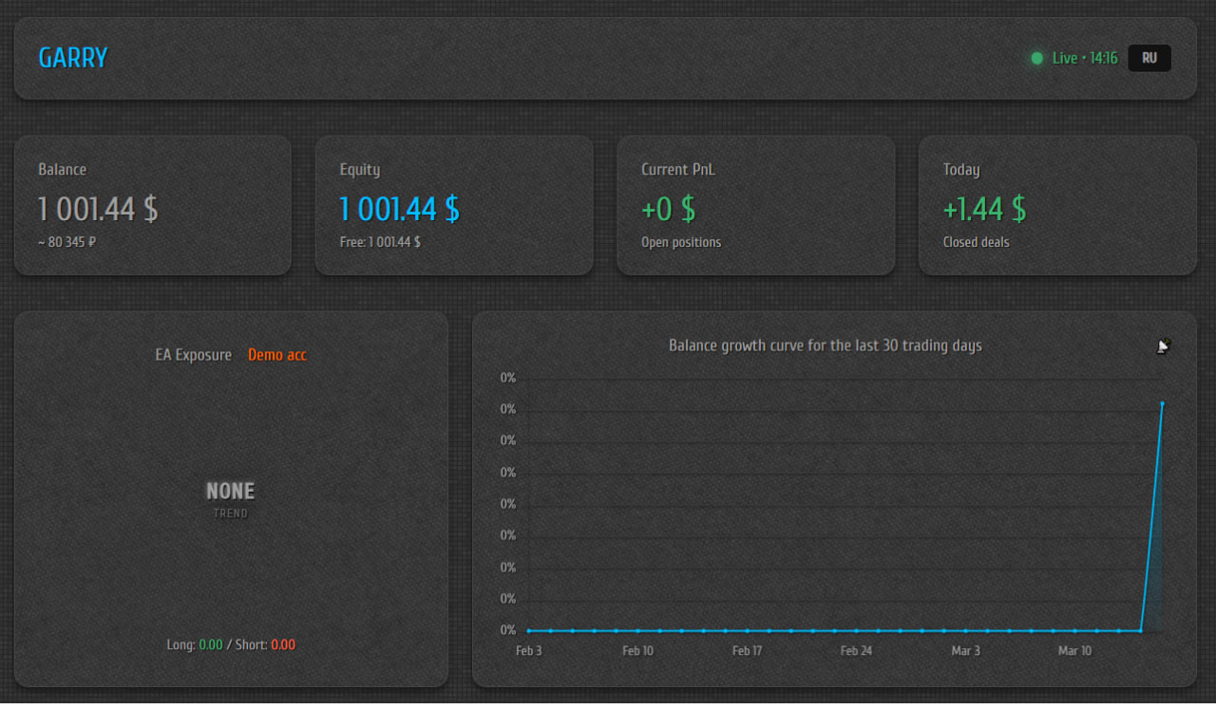Viewport: 1216px width, 709px height.
Task: Click the green Long 0.00 value
Action: click(211, 645)
